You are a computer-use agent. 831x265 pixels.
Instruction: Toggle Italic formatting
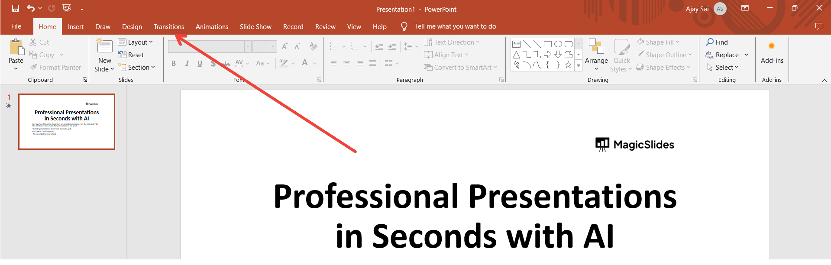187,63
